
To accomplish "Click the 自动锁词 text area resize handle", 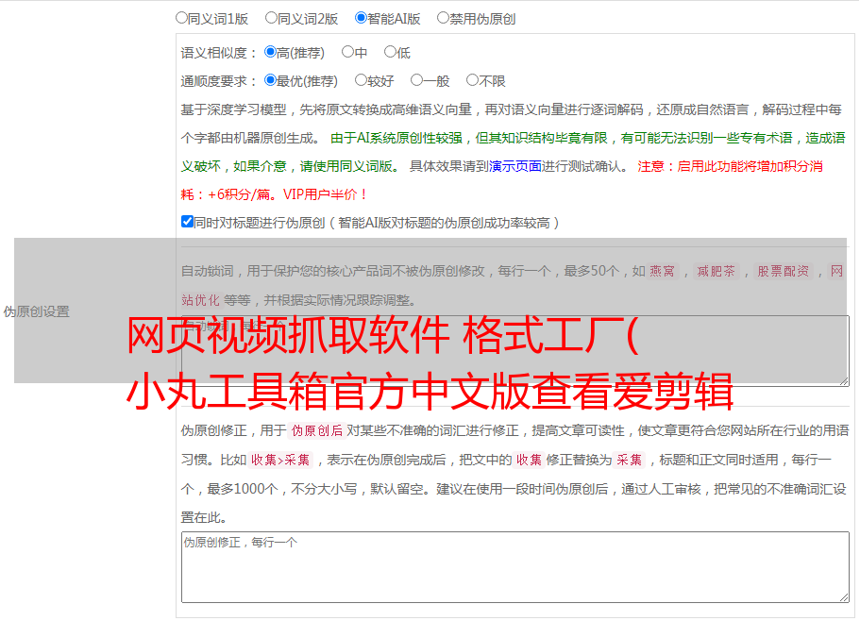I will (x=844, y=380).
